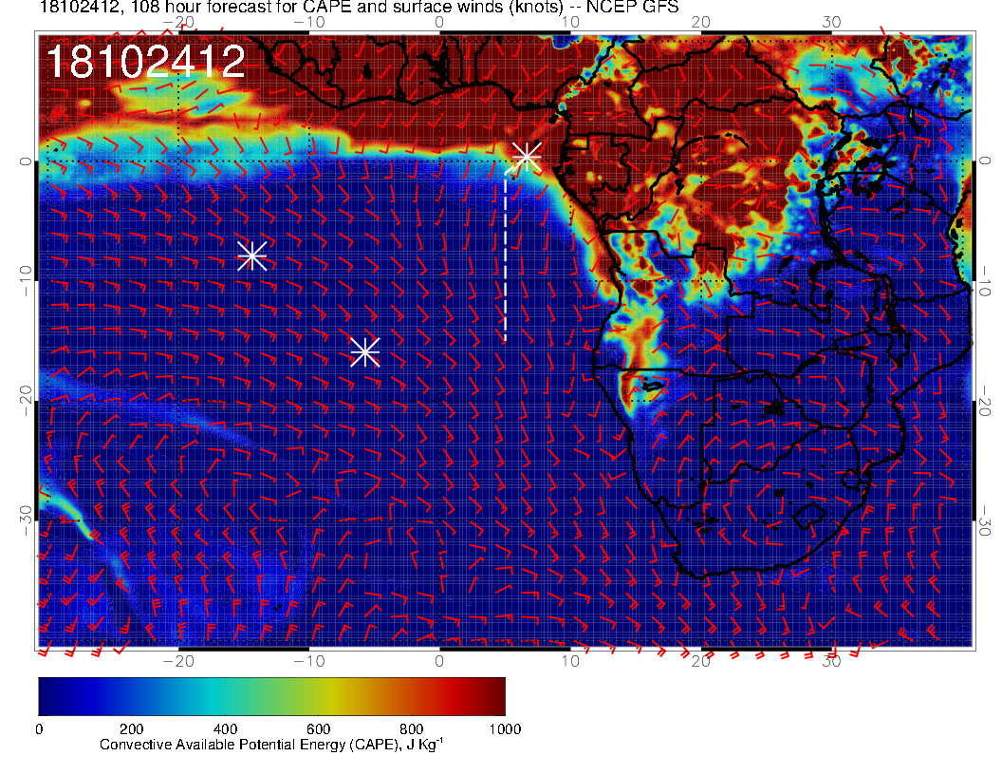Click the '20' longitude label on the bottom axis
Image resolution: width=1002 pixels, height=775 pixels.
(700, 661)
